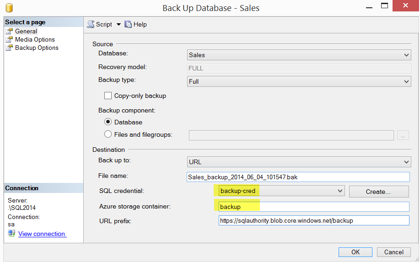Click the connection user 'sa' text
The height and width of the screenshot is (262, 420).
coord(11,224)
